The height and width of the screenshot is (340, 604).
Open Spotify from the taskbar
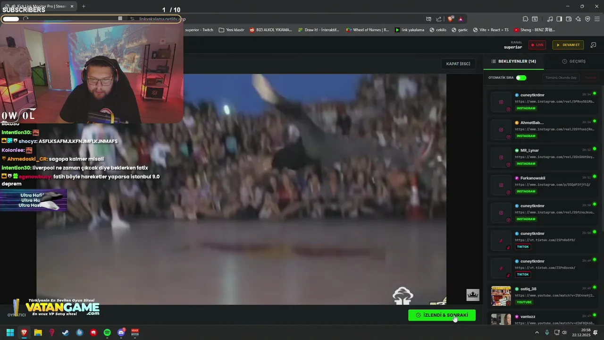pyautogui.click(x=107, y=332)
